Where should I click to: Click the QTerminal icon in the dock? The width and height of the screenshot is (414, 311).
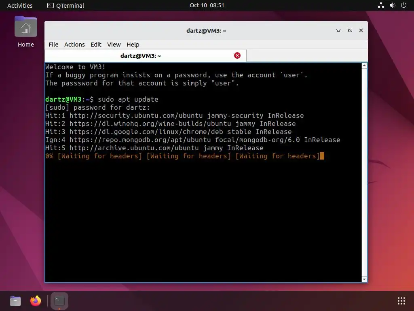(x=59, y=301)
